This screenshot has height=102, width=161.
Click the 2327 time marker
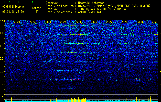pos(109,22)
